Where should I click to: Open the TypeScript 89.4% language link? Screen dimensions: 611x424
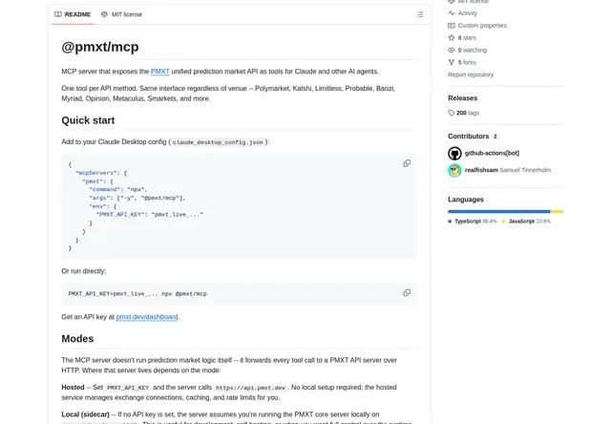473,222
